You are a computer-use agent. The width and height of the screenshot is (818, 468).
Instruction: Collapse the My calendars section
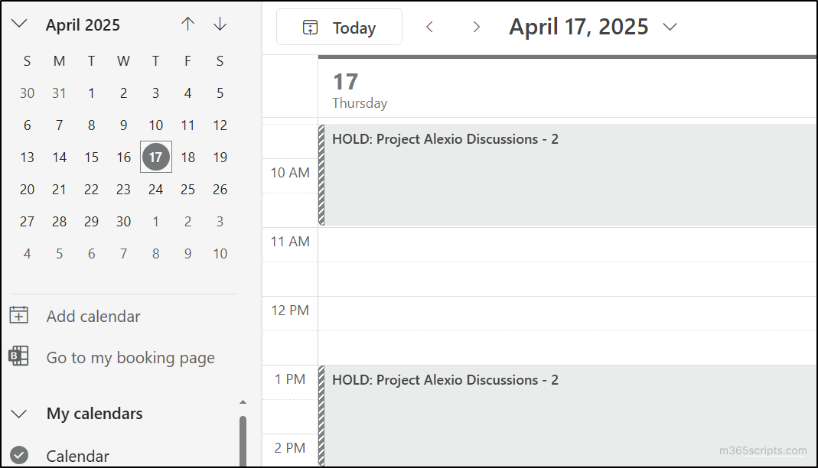pyautogui.click(x=18, y=413)
